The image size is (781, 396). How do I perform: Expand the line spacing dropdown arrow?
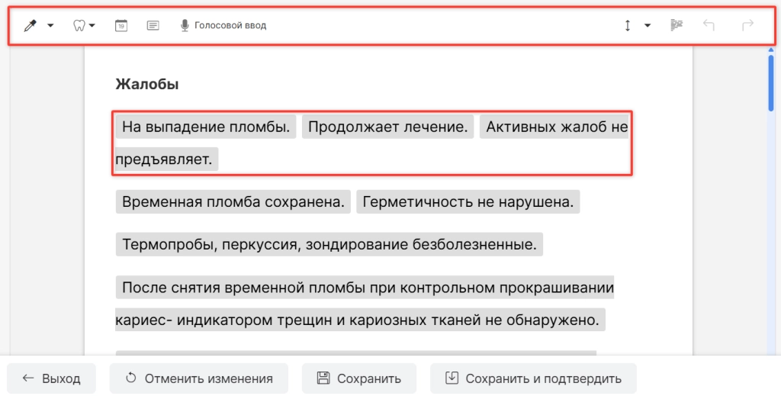(647, 25)
